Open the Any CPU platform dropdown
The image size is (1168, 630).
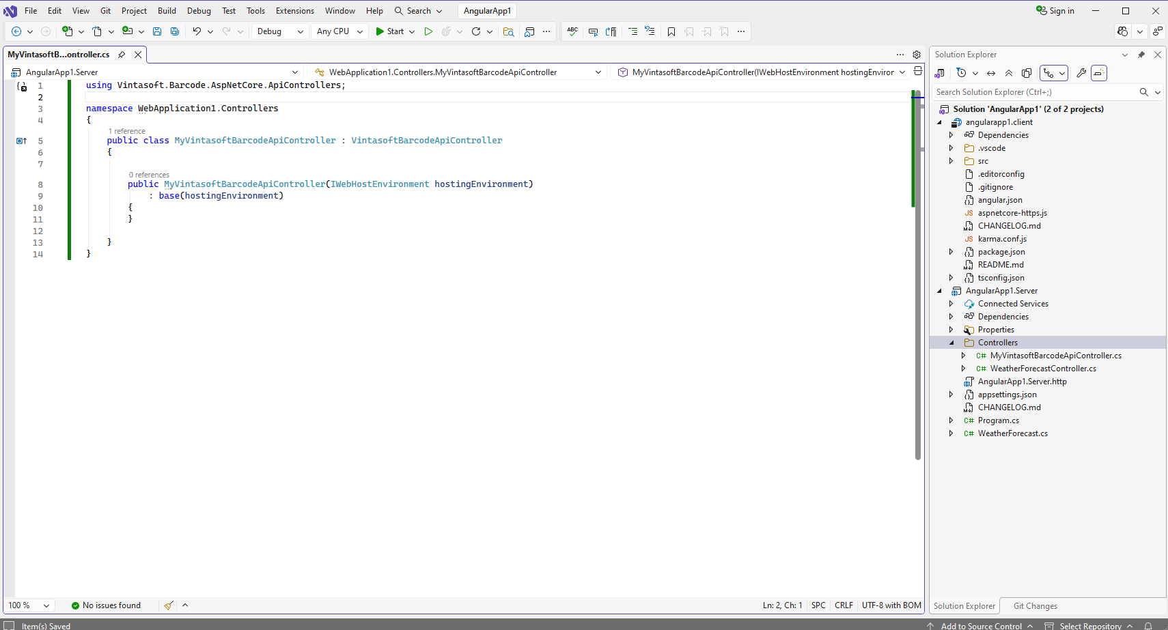pyautogui.click(x=339, y=31)
